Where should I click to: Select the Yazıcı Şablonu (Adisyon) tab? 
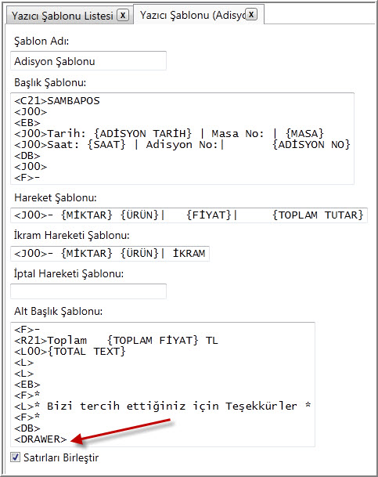[193, 15]
